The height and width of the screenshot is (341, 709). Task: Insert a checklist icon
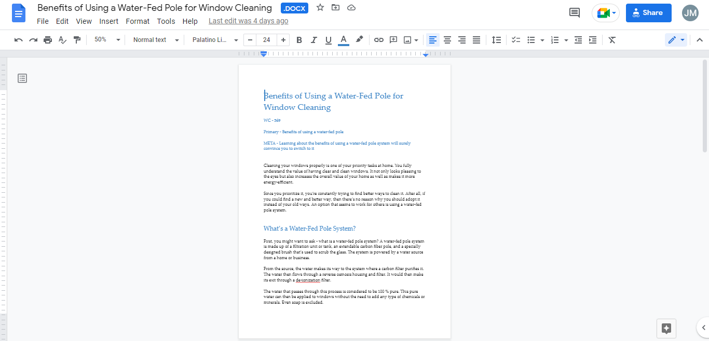[516, 40]
